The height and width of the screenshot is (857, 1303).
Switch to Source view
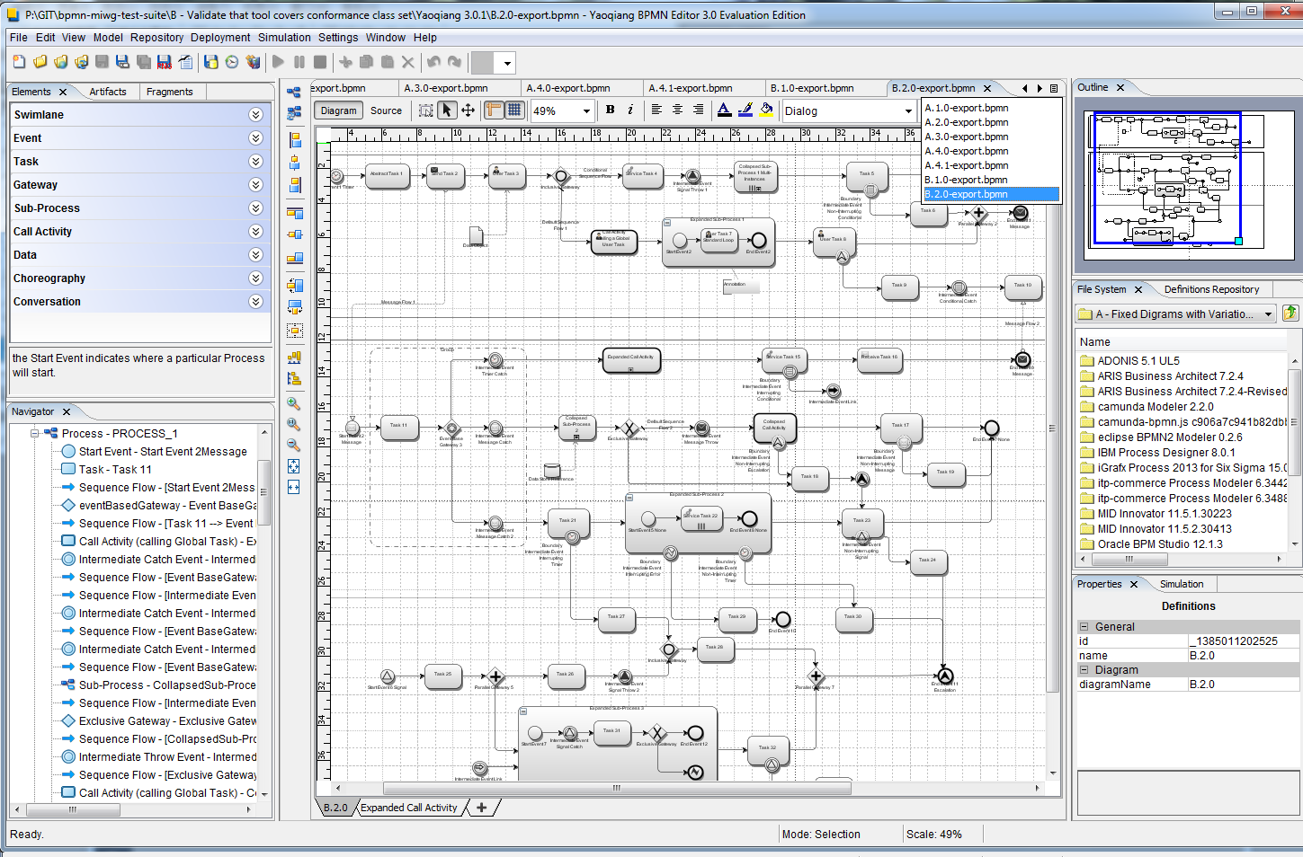tap(386, 110)
